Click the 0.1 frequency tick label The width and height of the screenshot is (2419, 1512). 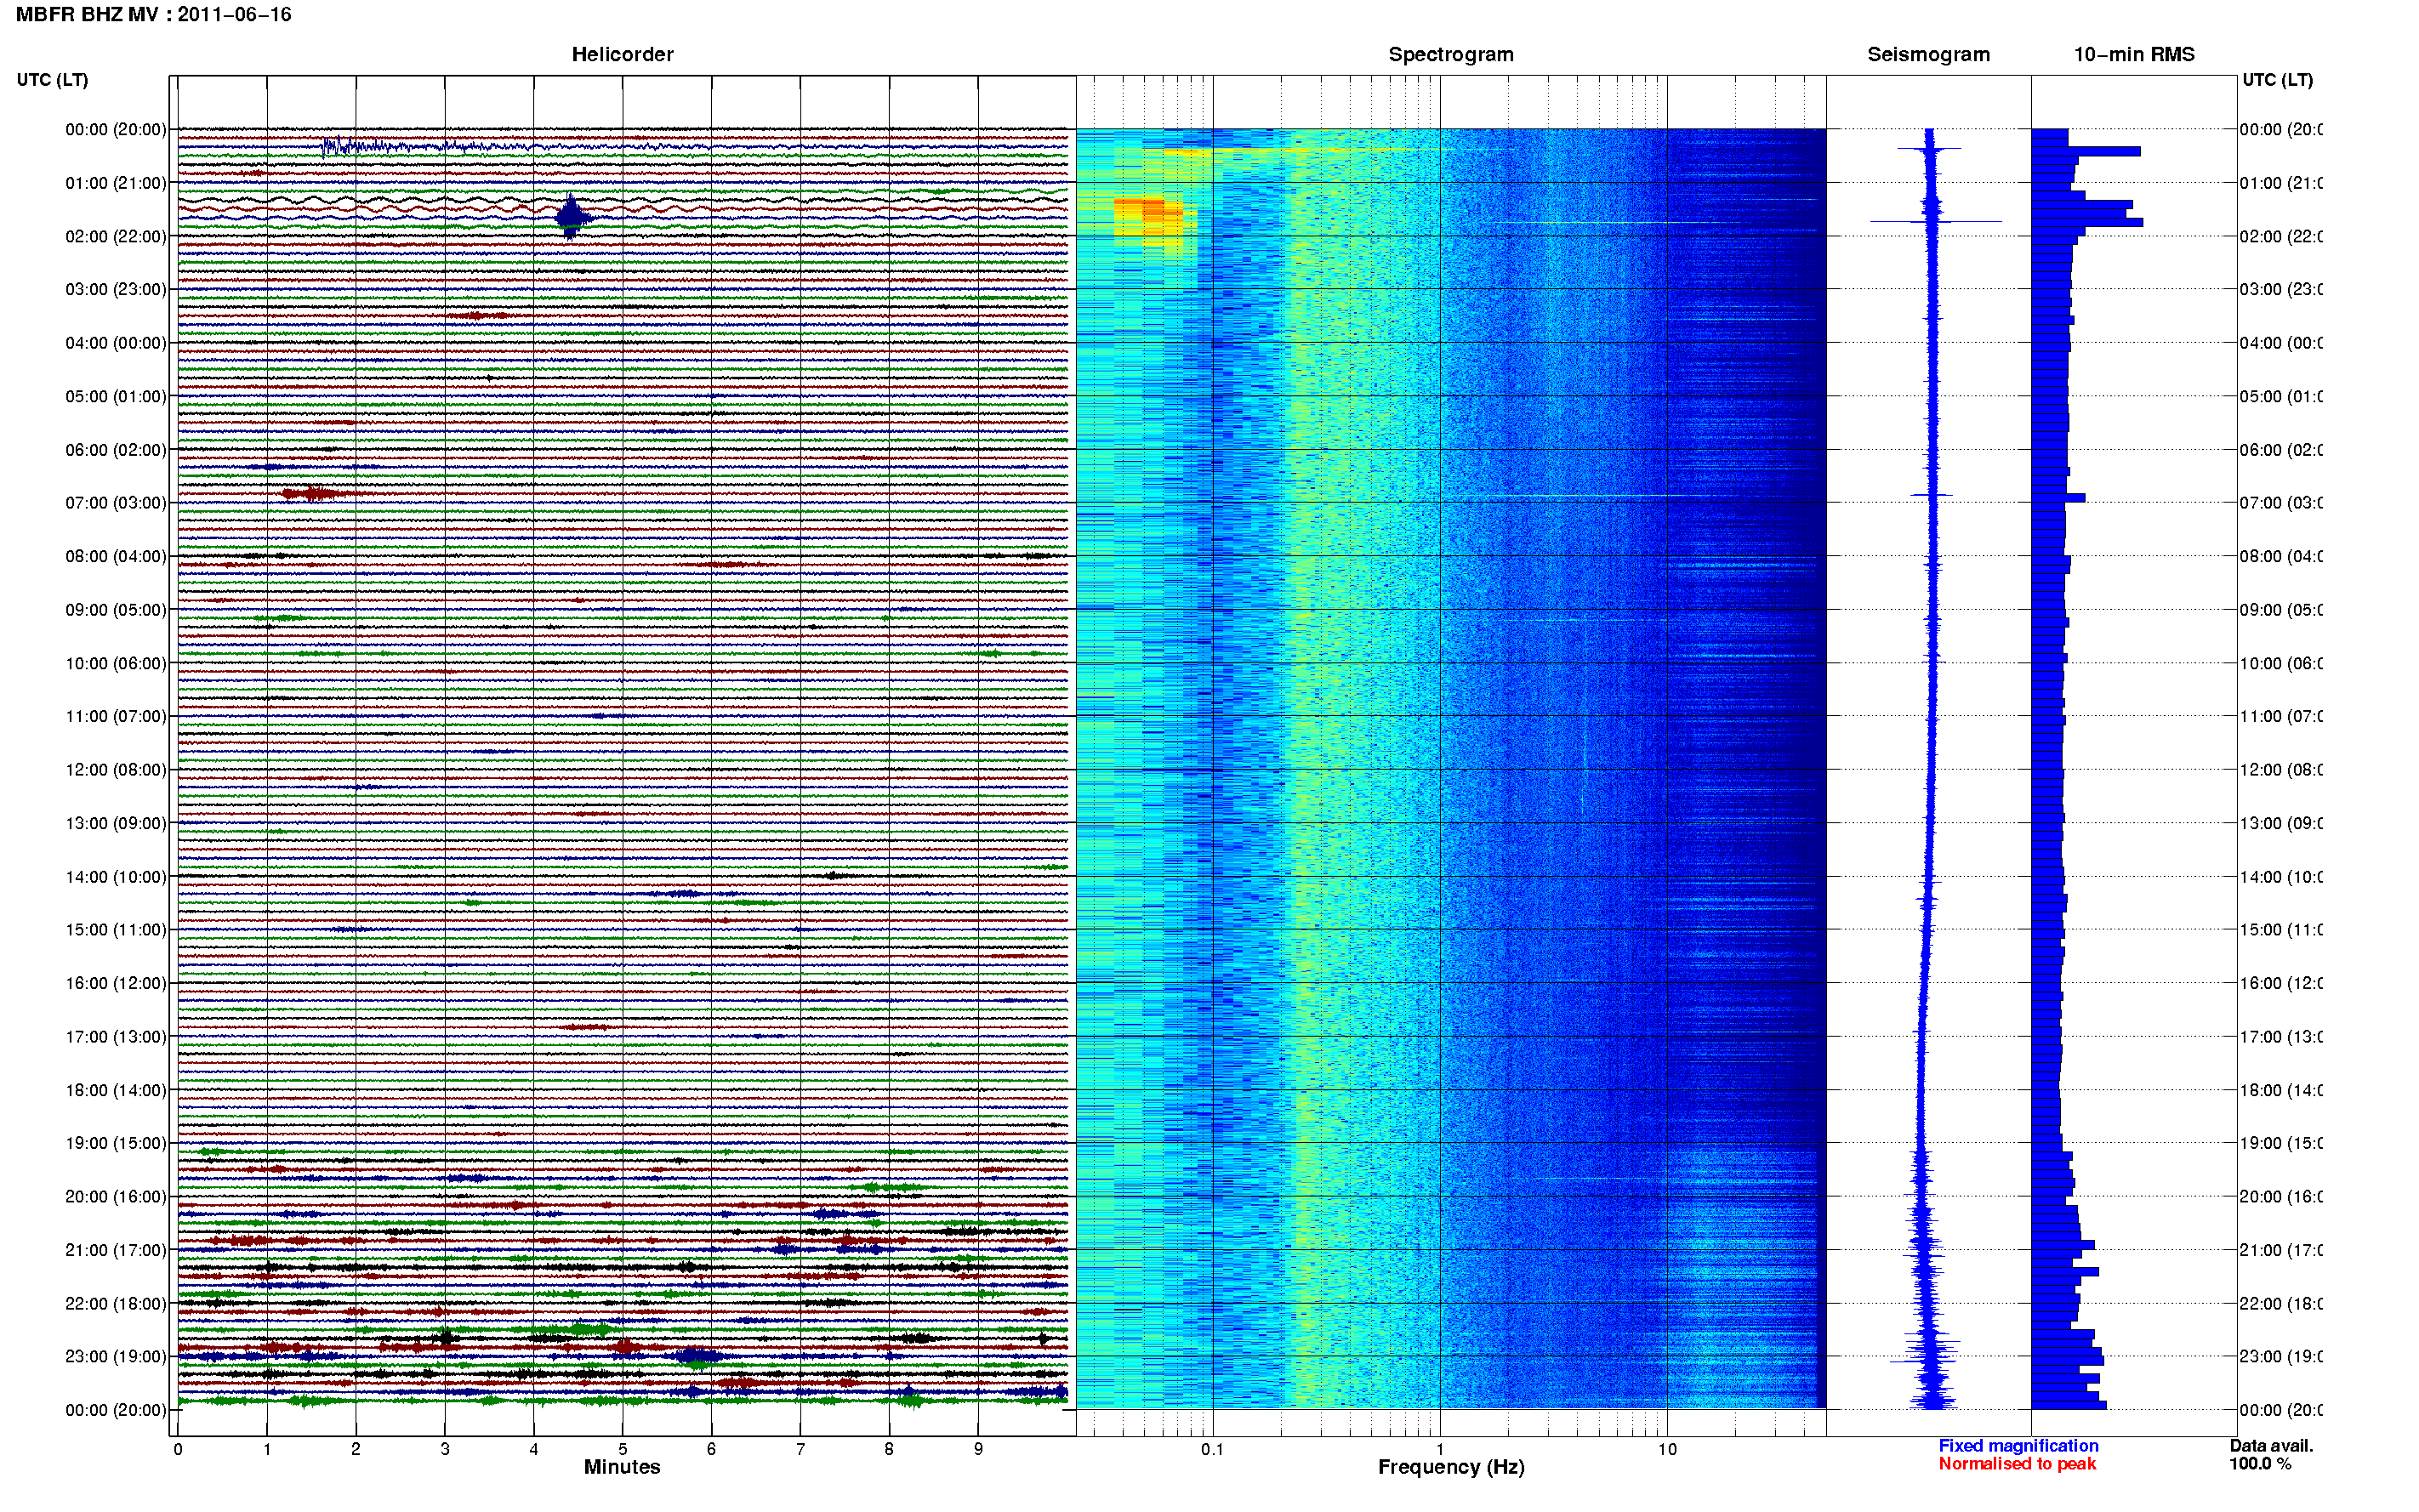pos(1212,1449)
